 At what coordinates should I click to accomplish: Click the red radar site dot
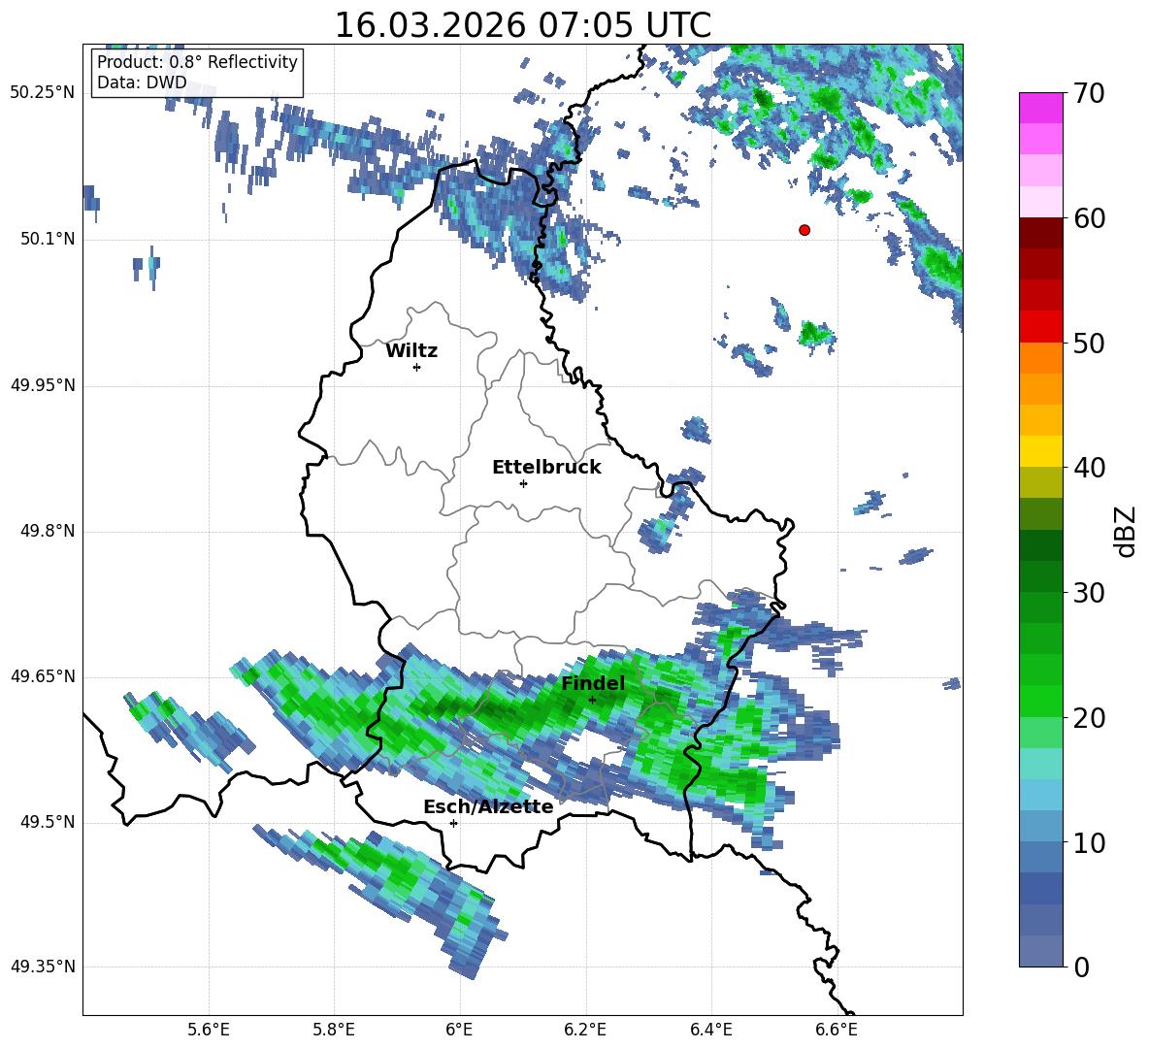pos(804,230)
